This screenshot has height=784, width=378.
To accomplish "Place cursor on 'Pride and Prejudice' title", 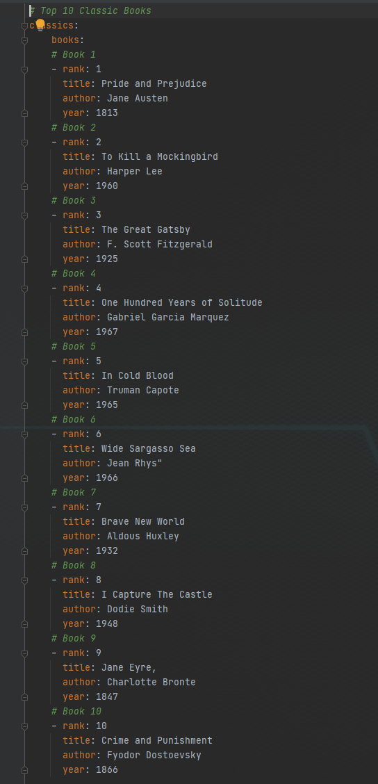I will (x=154, y=84).
